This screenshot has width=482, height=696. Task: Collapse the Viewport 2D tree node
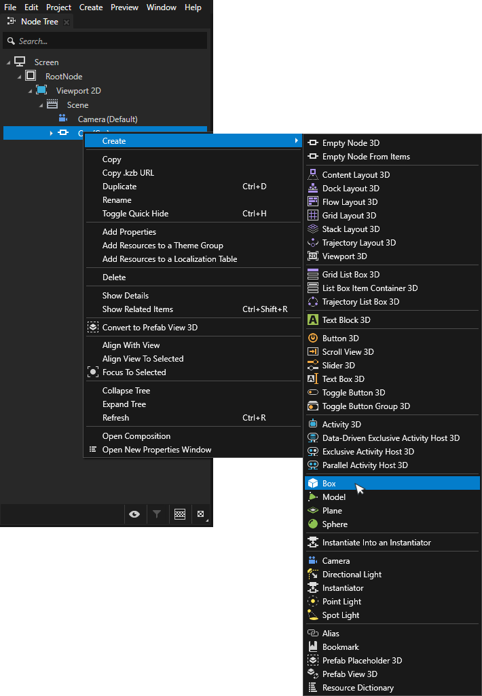click(x=31, y=91)
